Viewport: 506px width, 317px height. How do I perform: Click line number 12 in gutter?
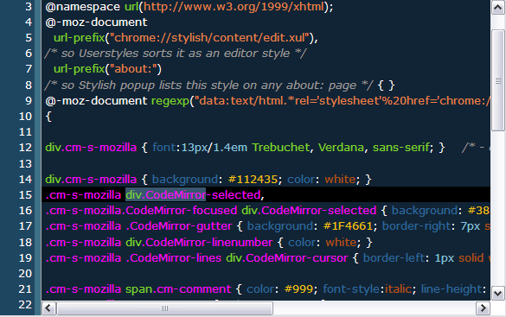(25, 148)
